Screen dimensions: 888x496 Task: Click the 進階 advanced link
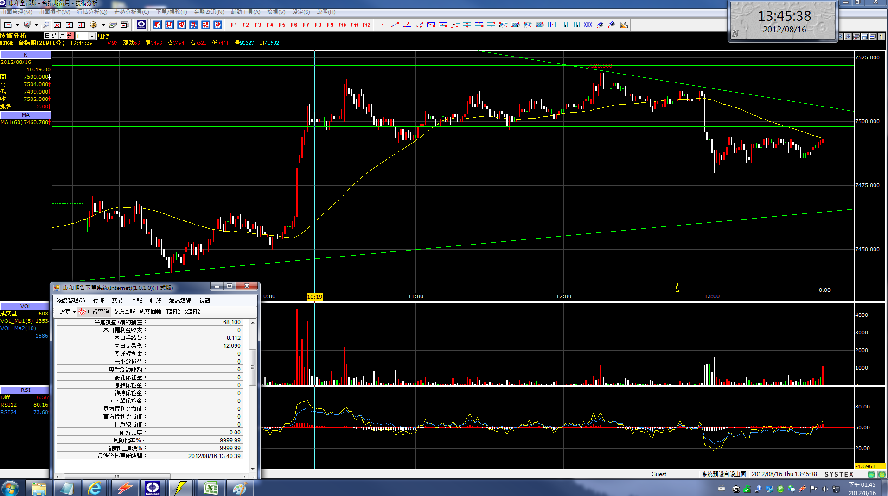tap(103, 36)
